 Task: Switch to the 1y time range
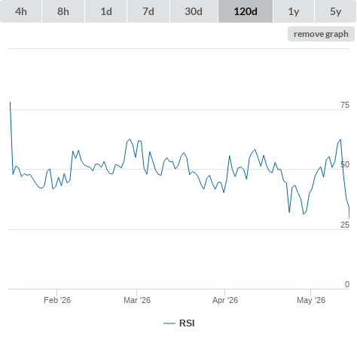pos(294,11)
